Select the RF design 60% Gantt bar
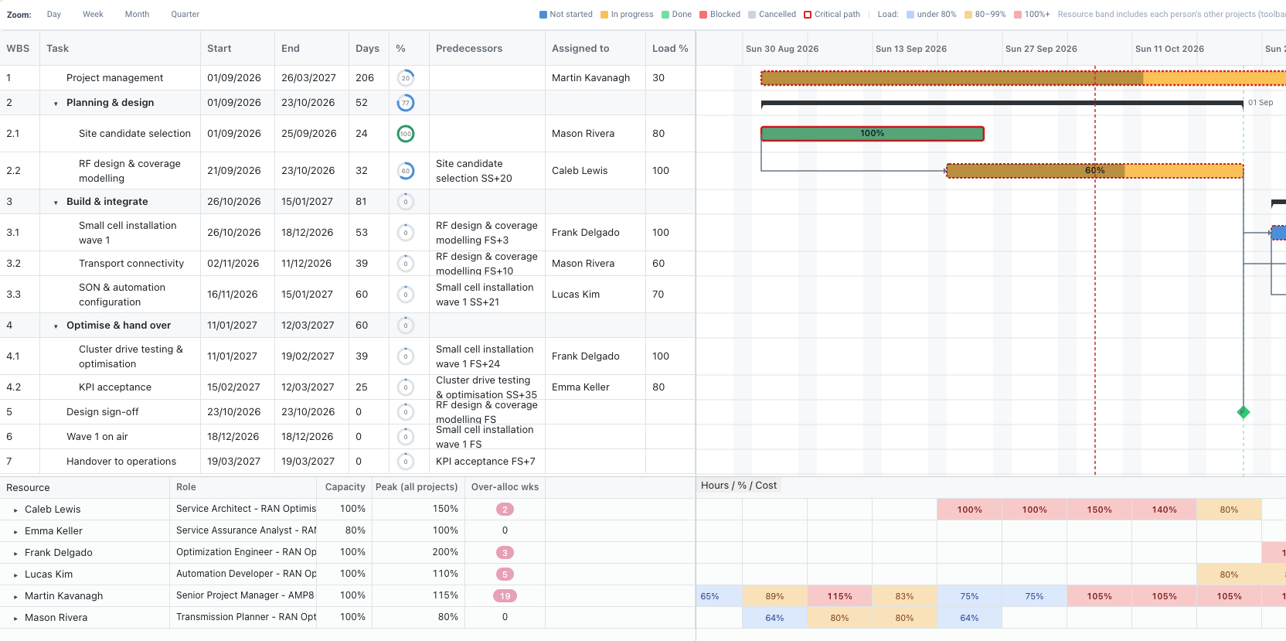The width and height of the screenshot is (1286, 641). click(1095, 171)
